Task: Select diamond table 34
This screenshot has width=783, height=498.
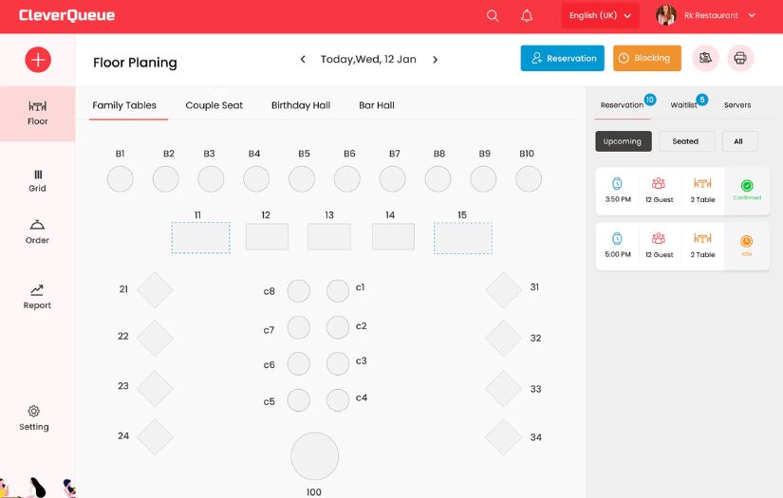Action: [x=503, y=437]
